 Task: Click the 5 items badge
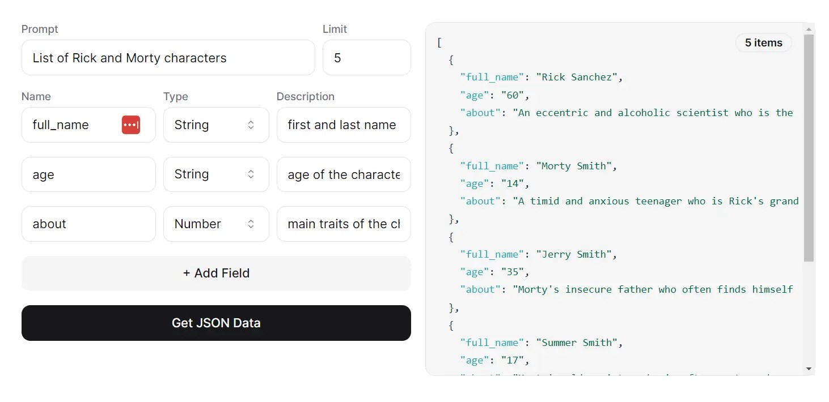click(x=763, y=42)
